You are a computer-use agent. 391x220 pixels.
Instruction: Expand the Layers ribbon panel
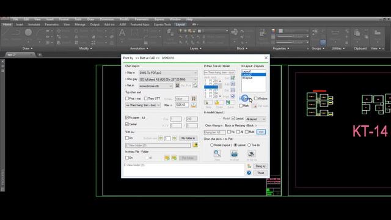(x=195, y=48)
